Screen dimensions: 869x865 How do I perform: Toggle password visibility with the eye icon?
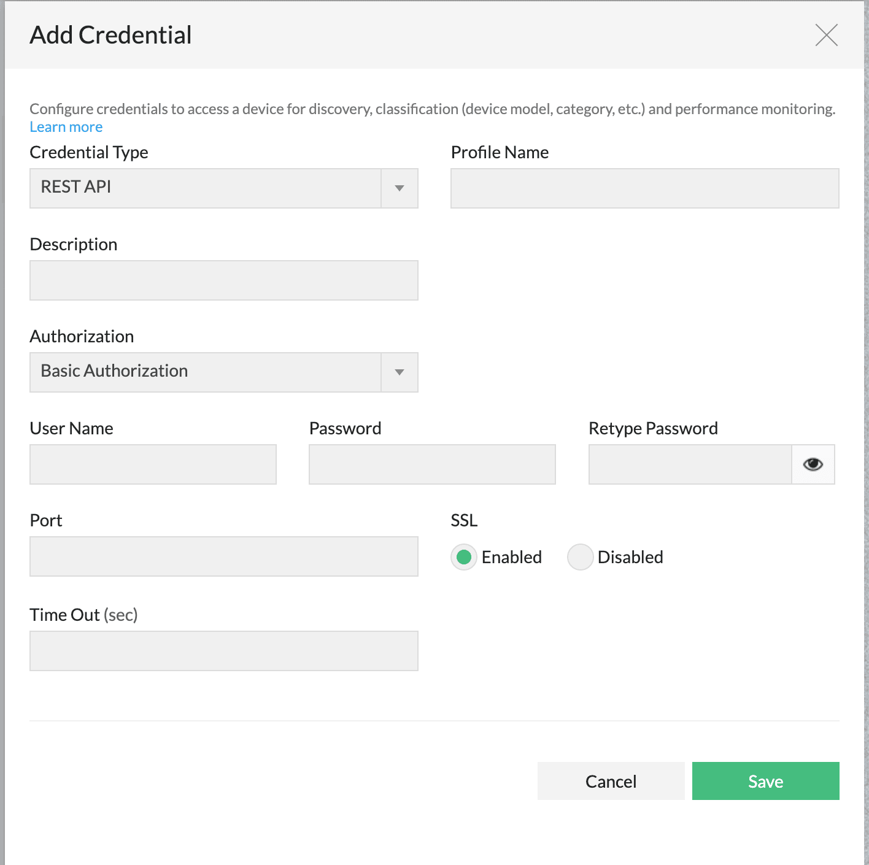click(813, 464)
